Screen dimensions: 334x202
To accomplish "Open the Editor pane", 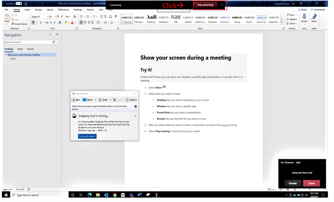I will 314,18.
